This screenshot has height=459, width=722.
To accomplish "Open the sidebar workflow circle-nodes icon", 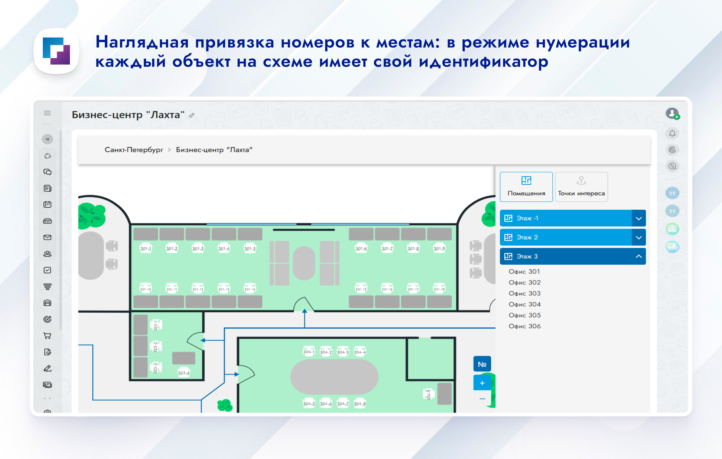I will tap(47, 156).
